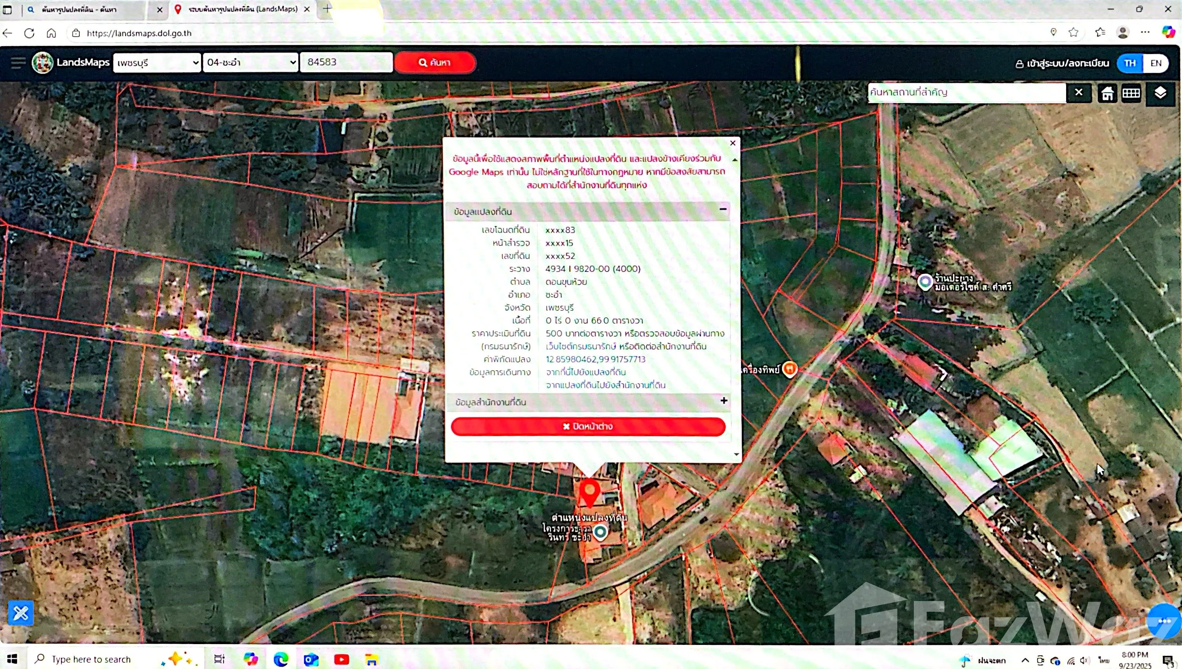Switch to the first browser tab ค้นหารูปแปลงที่ดิน
This screenshot has width=1182, height=669.
(92, 9)
